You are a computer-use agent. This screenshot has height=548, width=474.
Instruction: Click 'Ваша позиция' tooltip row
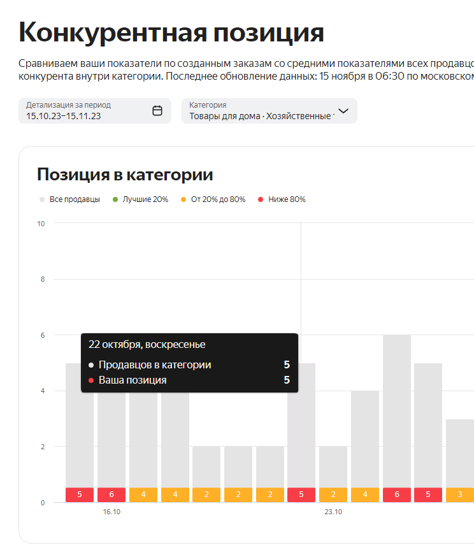pos(189,380)
